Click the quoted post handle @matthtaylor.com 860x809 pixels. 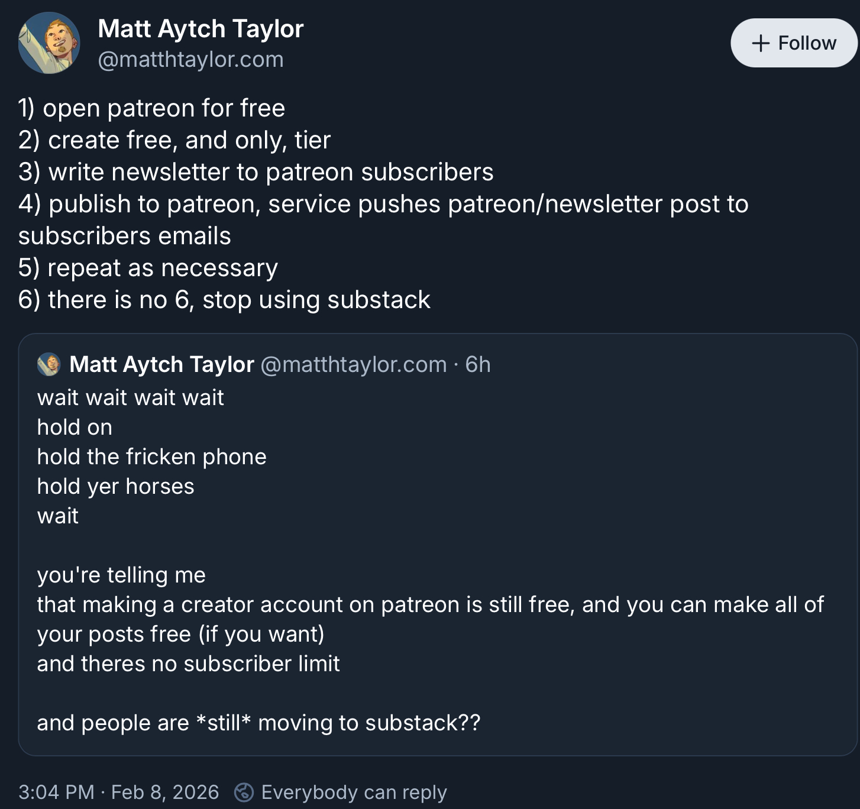tap(353, 364)
